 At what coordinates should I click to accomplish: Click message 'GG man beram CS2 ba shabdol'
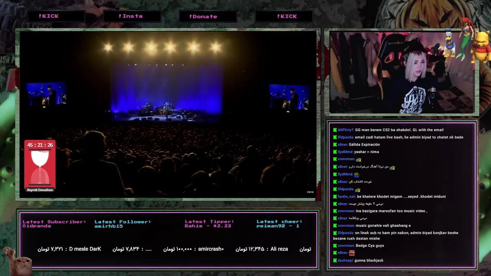click(x=399, y=130)
